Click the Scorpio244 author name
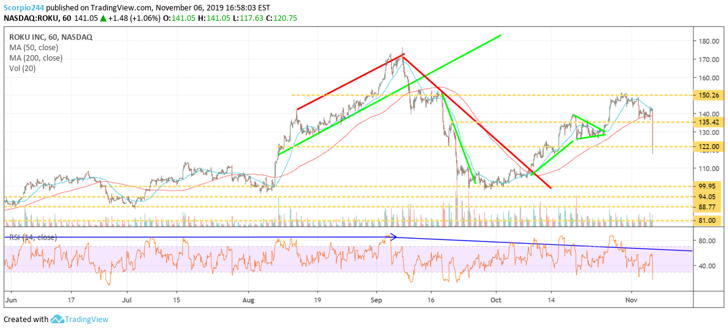The width and height of the screenshot is (728, 330). pyautogui.click(x=24, y=8)
